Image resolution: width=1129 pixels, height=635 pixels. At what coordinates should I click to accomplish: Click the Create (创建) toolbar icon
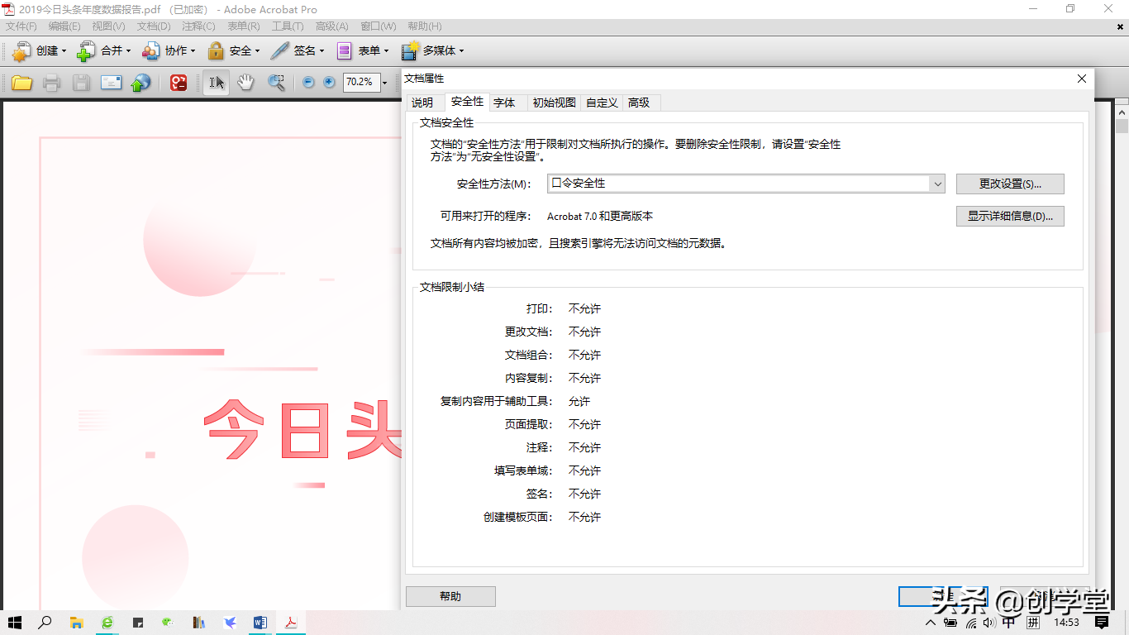point(21,51)
